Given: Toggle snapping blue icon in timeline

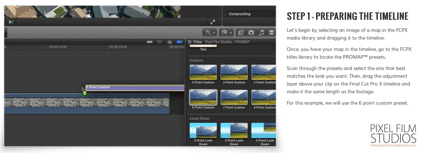Looking at the screenshot, I should point(179,42).
